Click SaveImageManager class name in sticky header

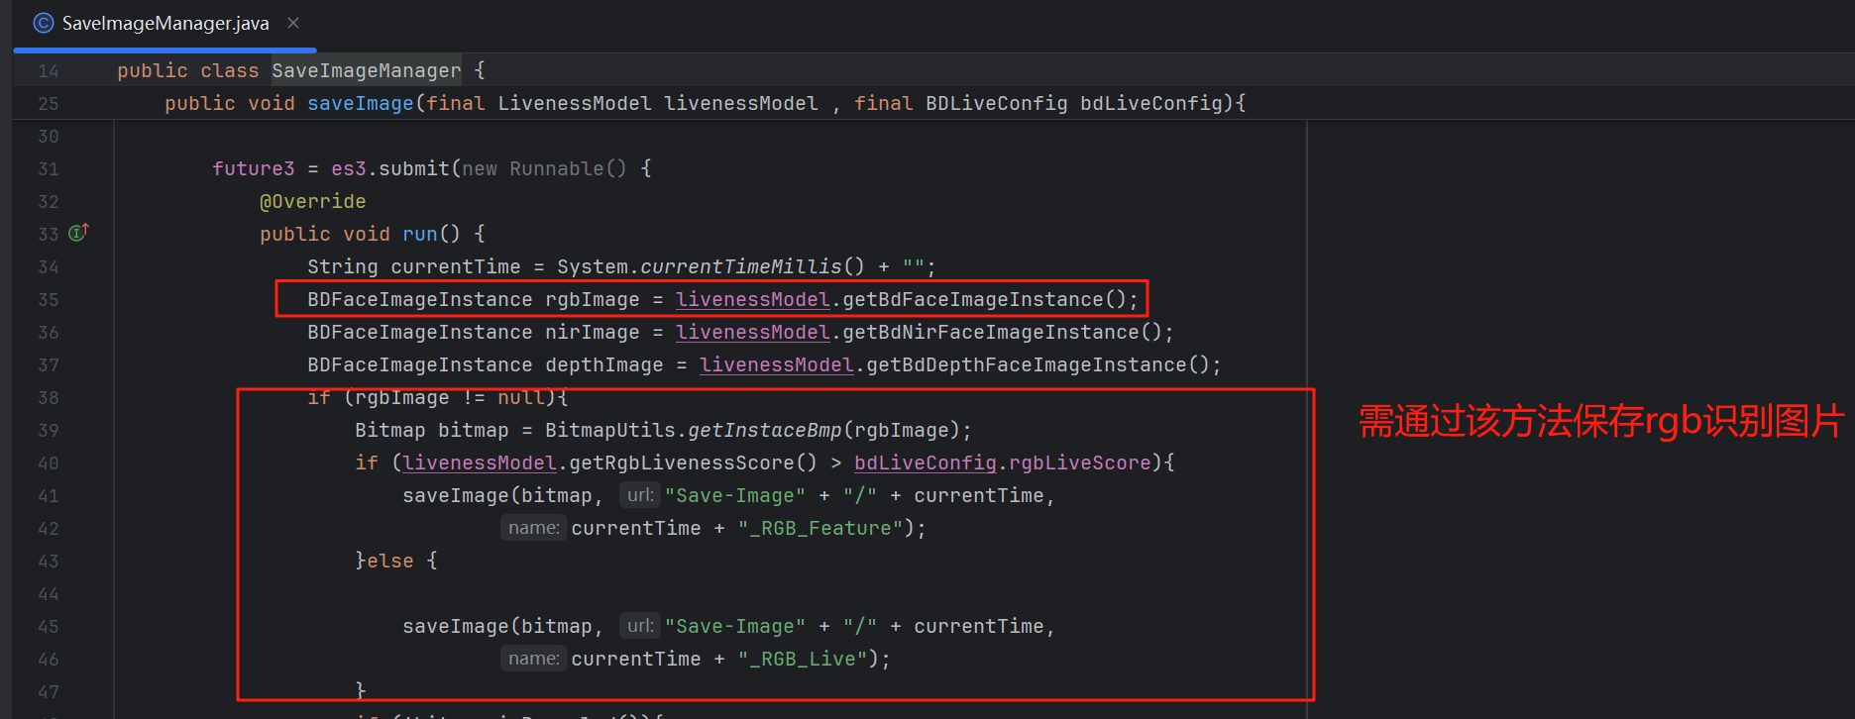pyautogui.click(x=366, y=71)
